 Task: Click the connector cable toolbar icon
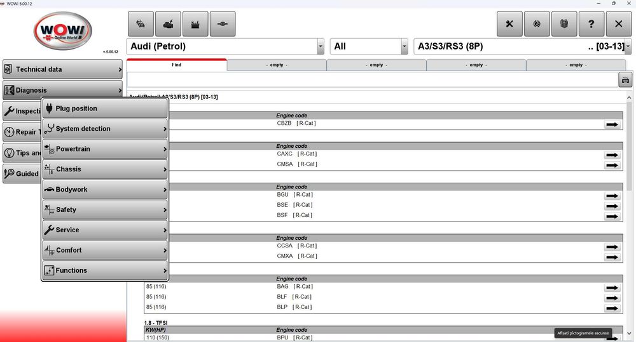(x=222, y=24)
